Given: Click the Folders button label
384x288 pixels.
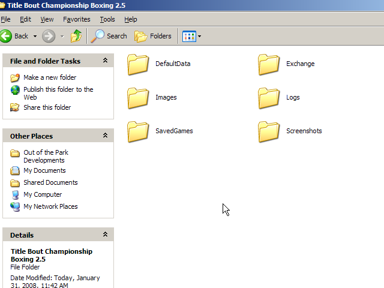Looking at the screenshot, I should (160, 36).
